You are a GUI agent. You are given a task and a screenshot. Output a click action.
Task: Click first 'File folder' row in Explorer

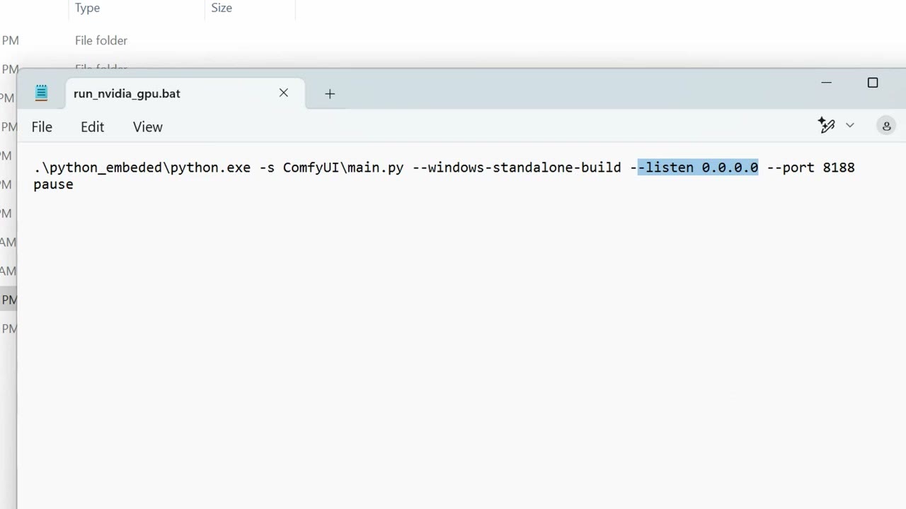tap(101, 40)
